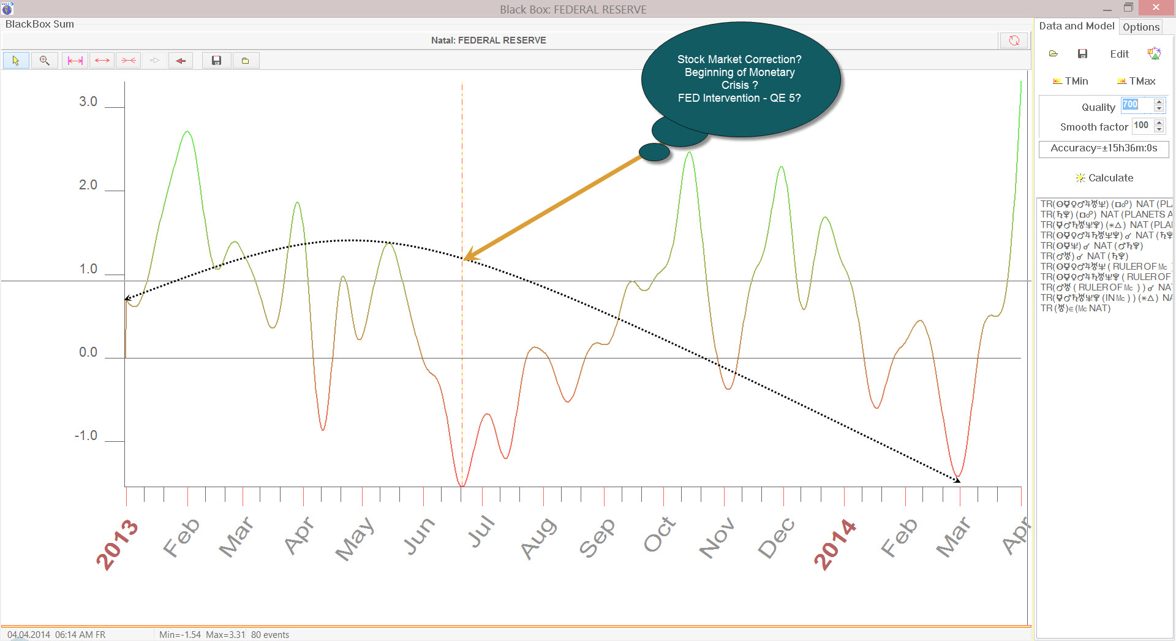Screen dimensions: 1176x641
Task: Switch to the Options tab
Action: click(x=1141, y=27)
